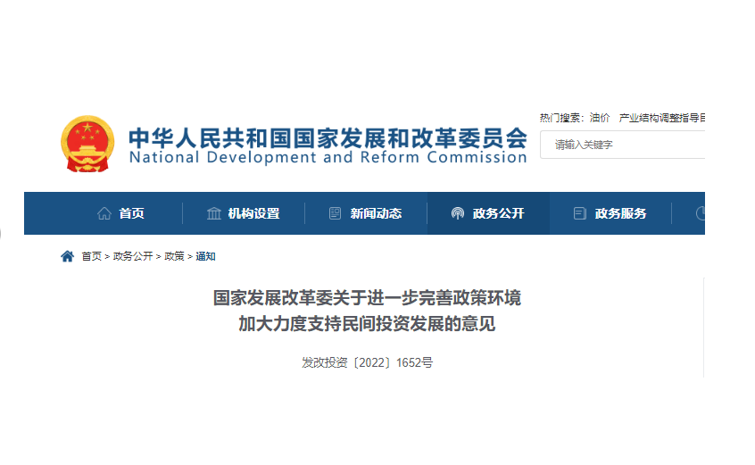Viewport: 755px width, 465px height.
Task: Focus the 请输入关键字 search field
Action: point(623,145)
